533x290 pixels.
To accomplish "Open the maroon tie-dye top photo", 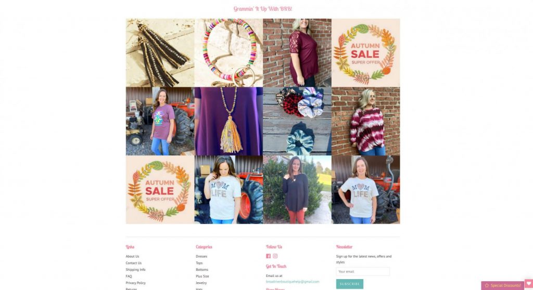I will click(366, 121).
